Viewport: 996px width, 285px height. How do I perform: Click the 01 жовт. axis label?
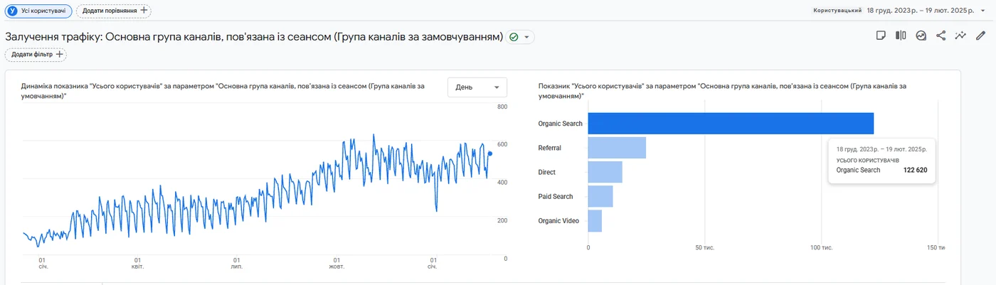pyautogui.click(x=336, y=263)
